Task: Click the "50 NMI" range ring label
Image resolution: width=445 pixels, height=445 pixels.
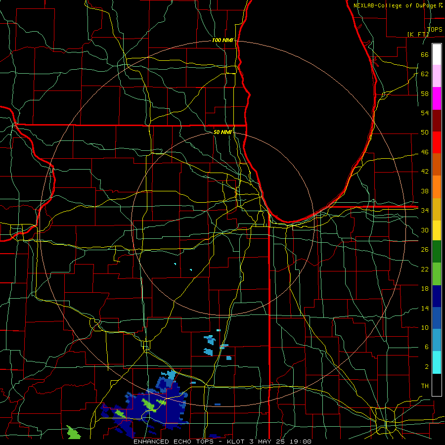Action: 222,132
